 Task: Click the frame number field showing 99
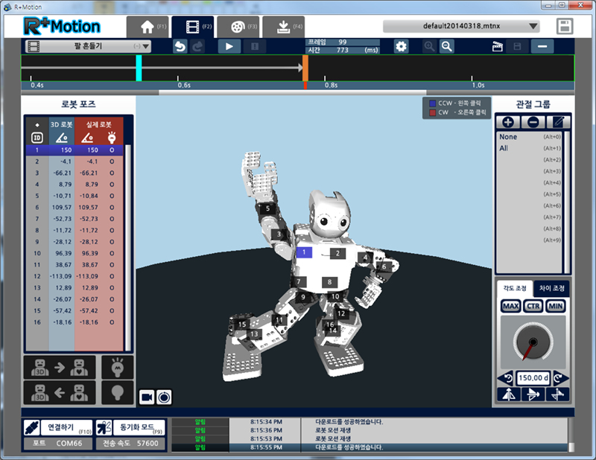point(343,42)
